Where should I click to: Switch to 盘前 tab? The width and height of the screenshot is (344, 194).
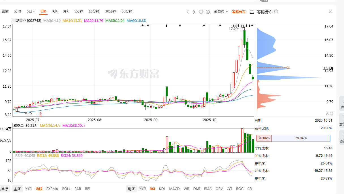click(x=5, y=11)
